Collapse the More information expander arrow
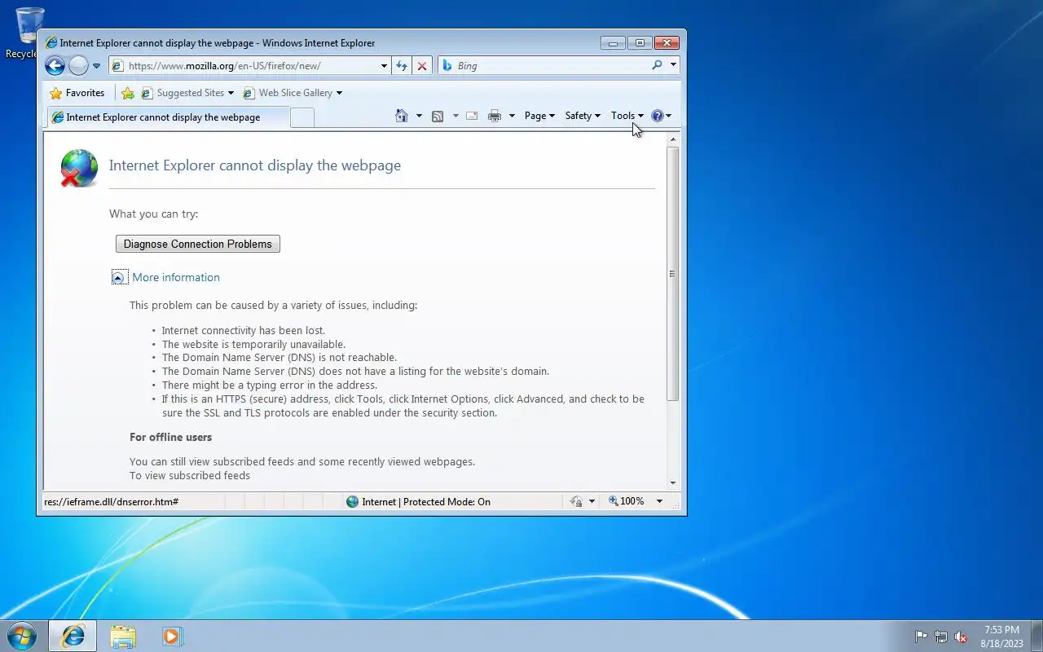Image resolution: width=1043 pixels, height=652 pixels. 119,278
